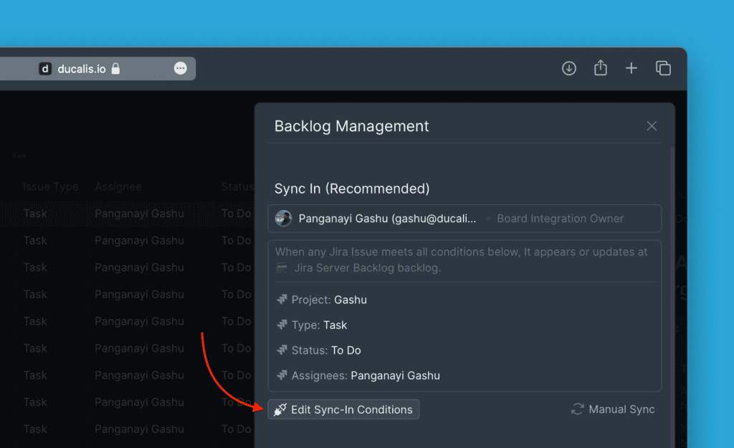734x448 pixels.
Task: Open the browser downloads icon
Action: coord(568,68)
